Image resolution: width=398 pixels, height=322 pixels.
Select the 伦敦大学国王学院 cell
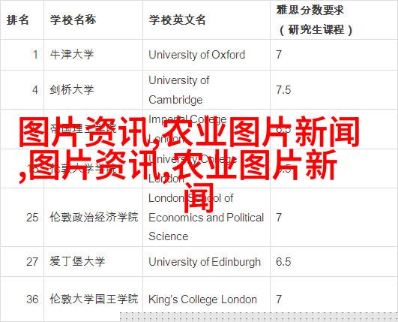pyautogui.click(x=94, y=299)
